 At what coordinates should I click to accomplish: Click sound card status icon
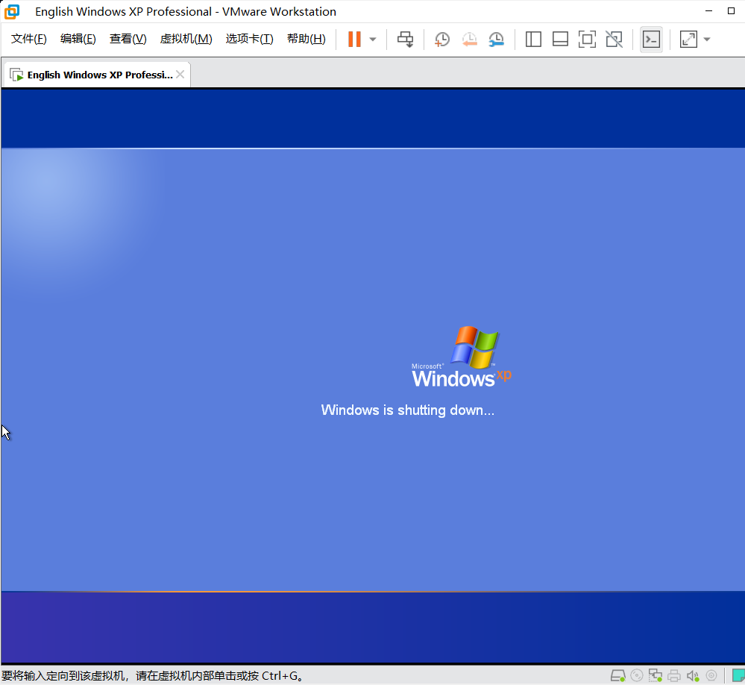click(693, 675)
